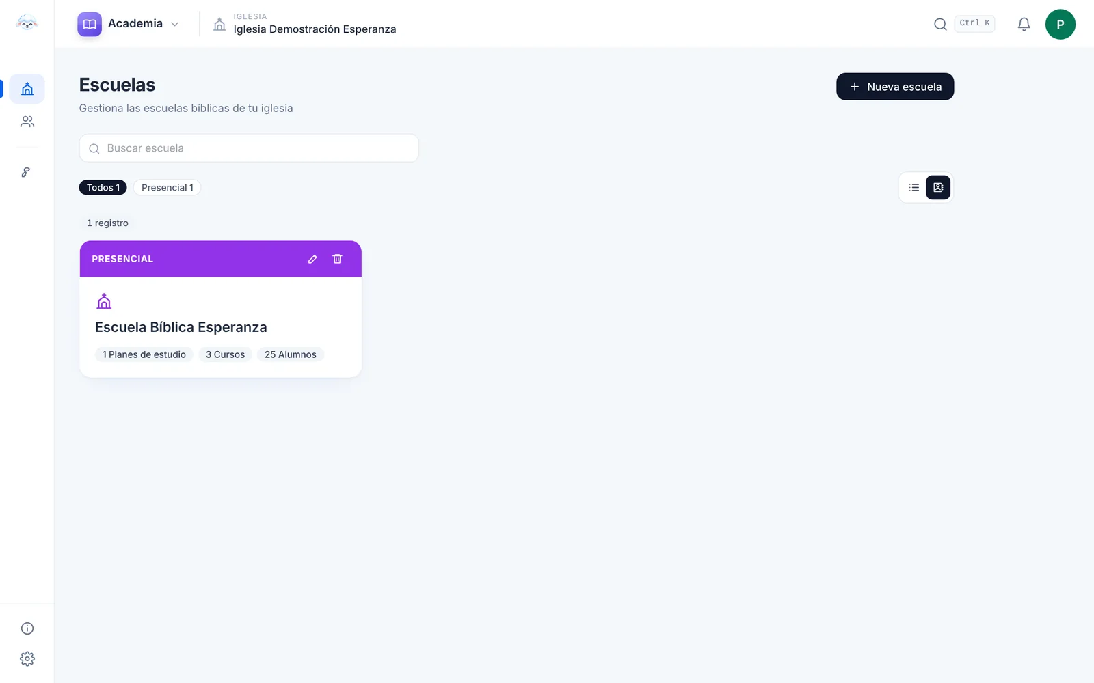Click the PRESENCIAL card header label
Image resolution: width=1094 pixels, height=683 pixels.
[122, 259]
